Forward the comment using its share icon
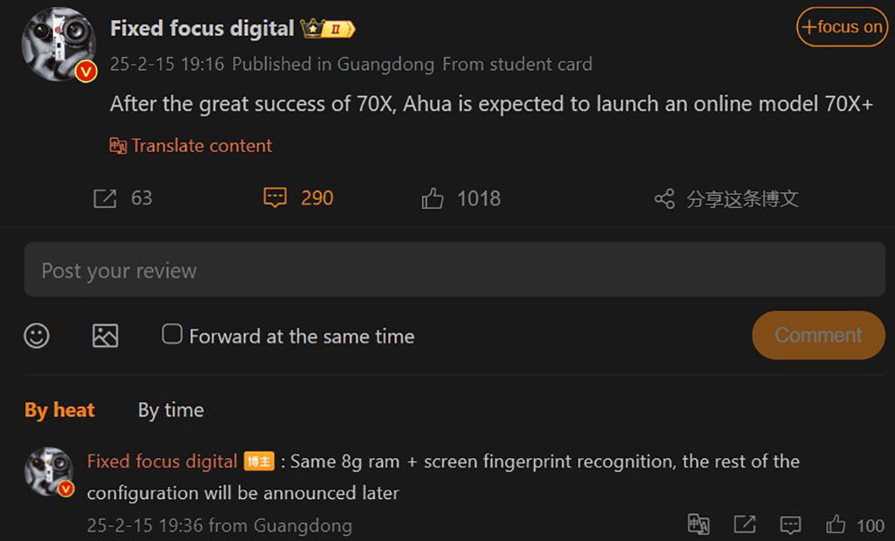 tap(745, 524)
